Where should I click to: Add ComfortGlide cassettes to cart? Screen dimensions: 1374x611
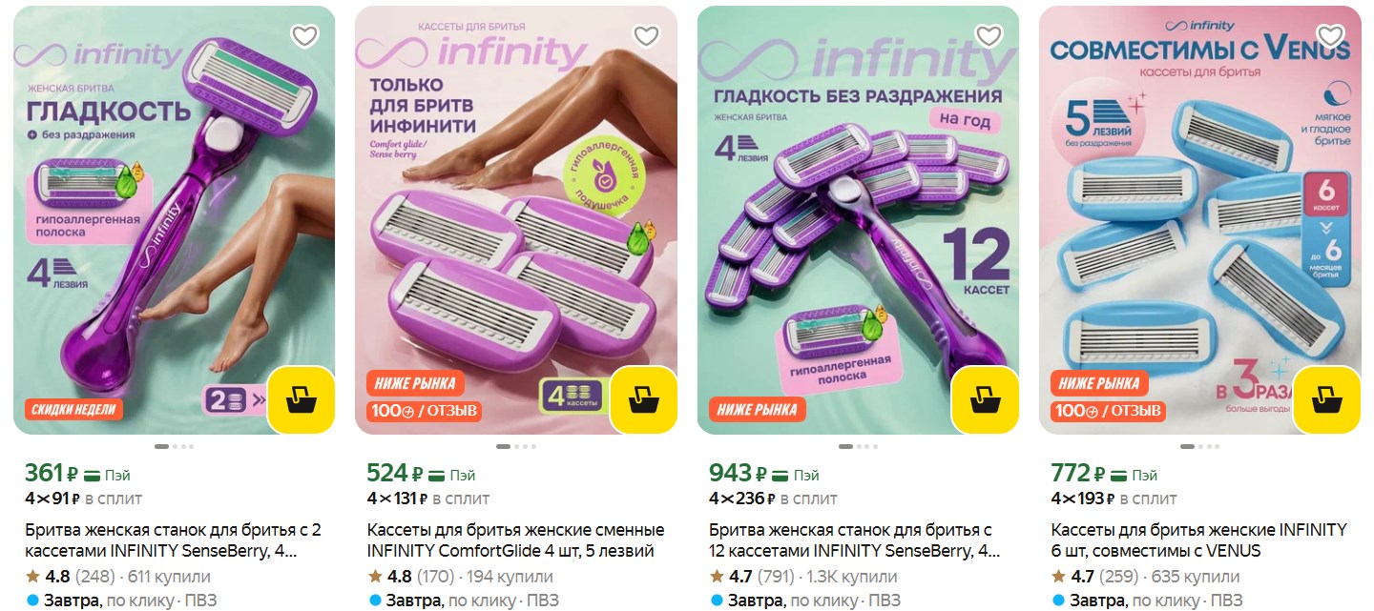643,400
